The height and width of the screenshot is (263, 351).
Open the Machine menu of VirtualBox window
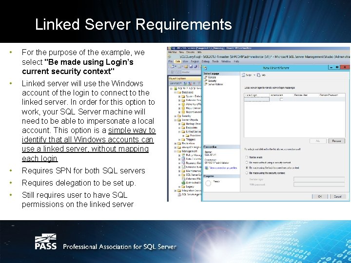(x=173, y=52)
